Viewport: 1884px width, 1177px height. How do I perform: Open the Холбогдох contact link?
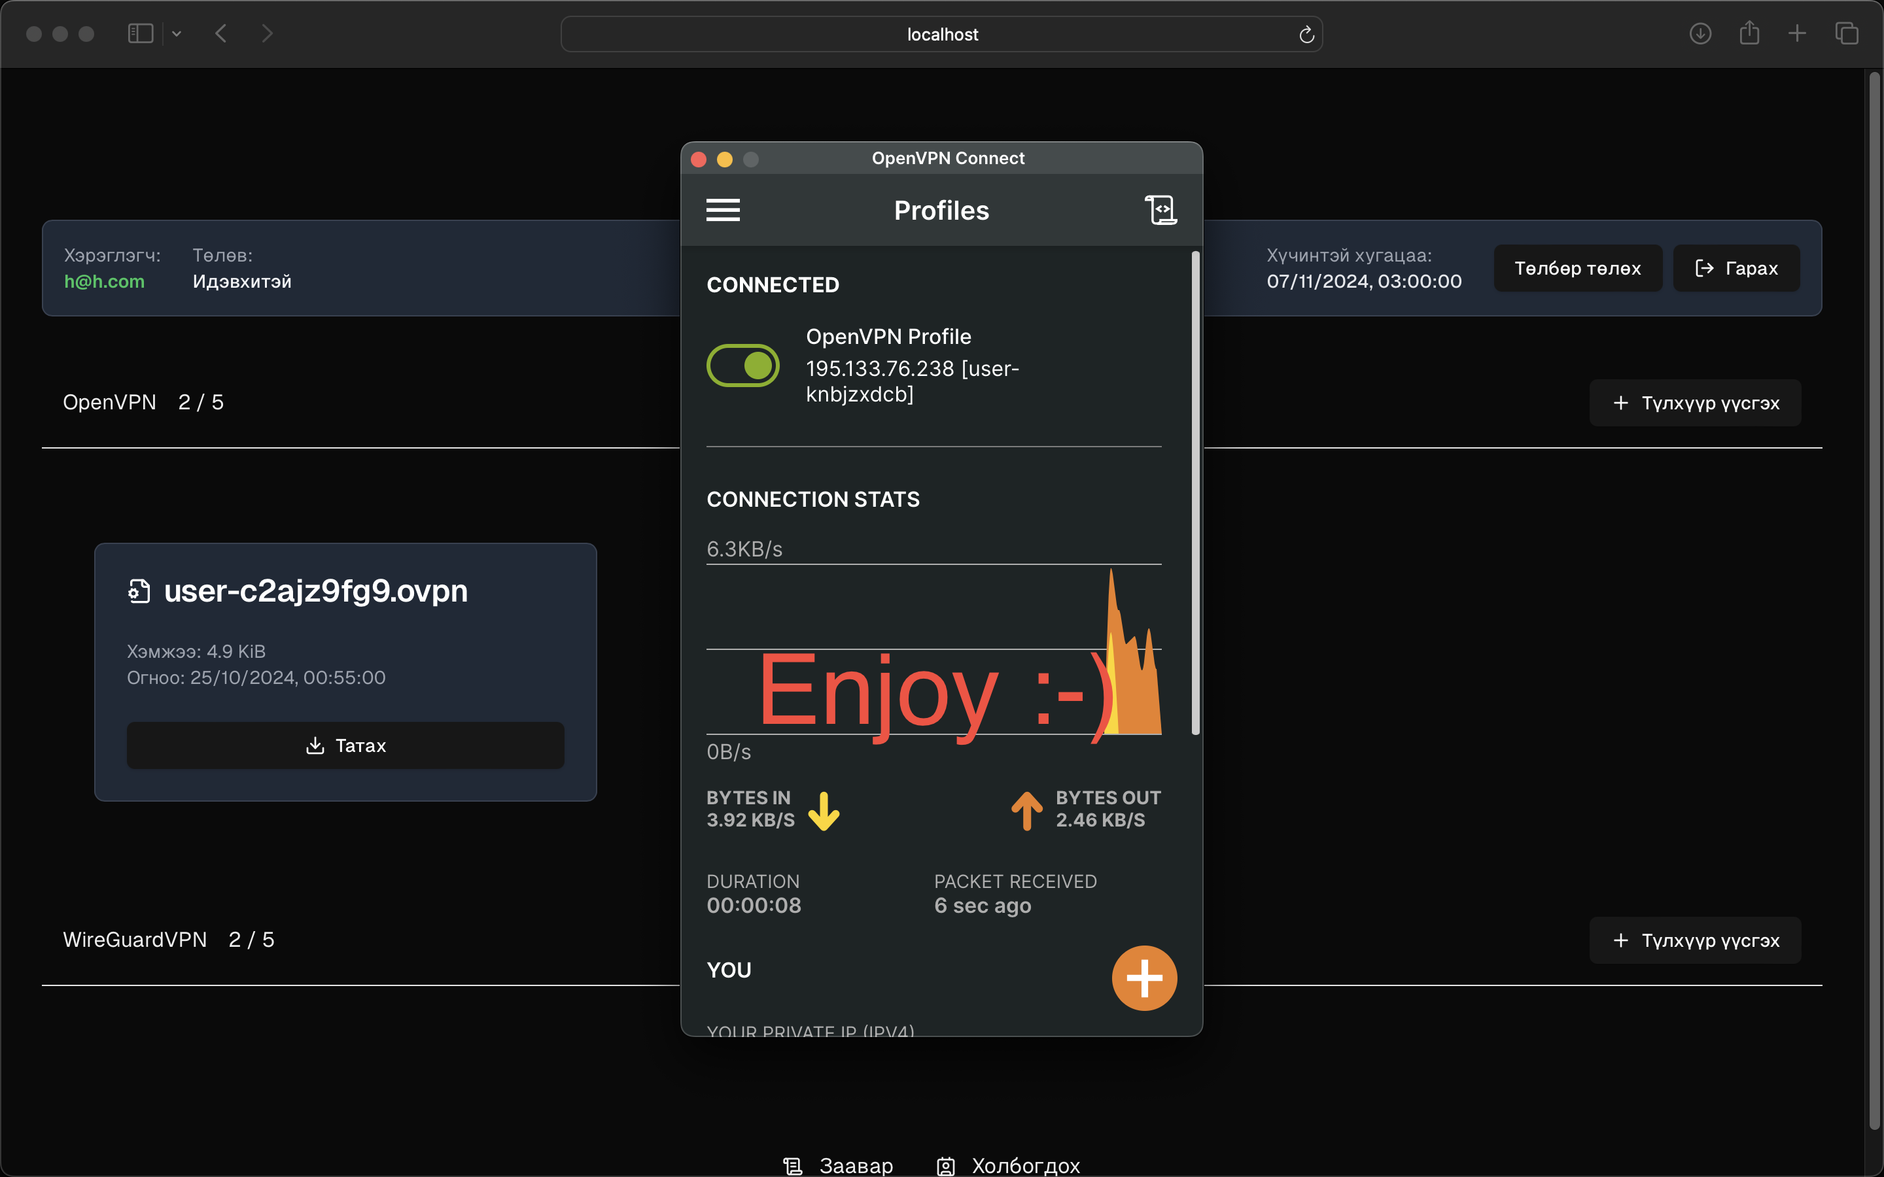pyautogui.click(x=1009, y=1165)
